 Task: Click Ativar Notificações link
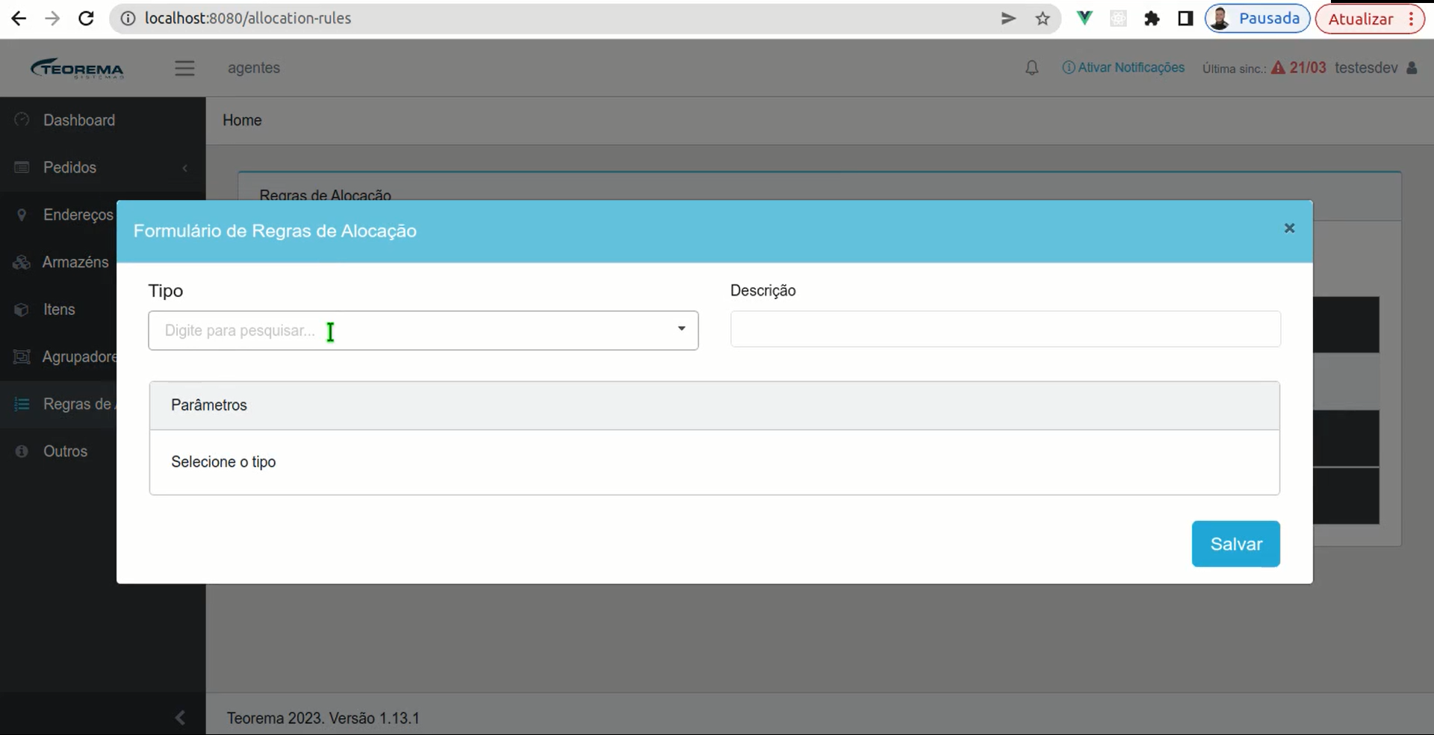(1123, 68)
